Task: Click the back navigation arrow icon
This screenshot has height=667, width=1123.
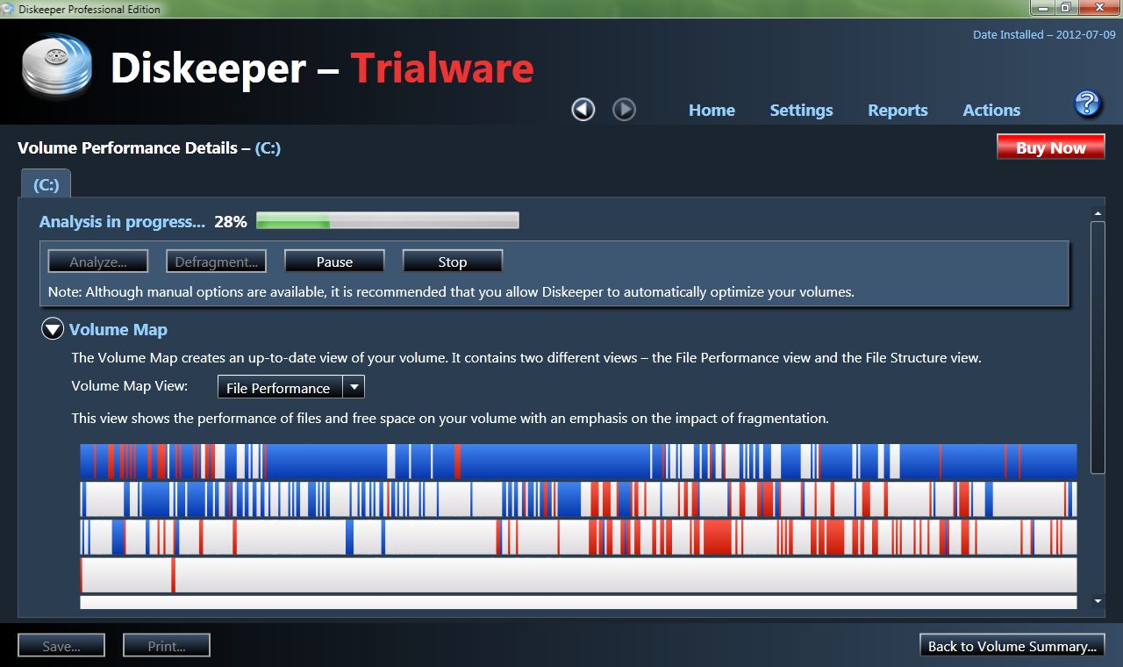Action: [x=583, y=110]
